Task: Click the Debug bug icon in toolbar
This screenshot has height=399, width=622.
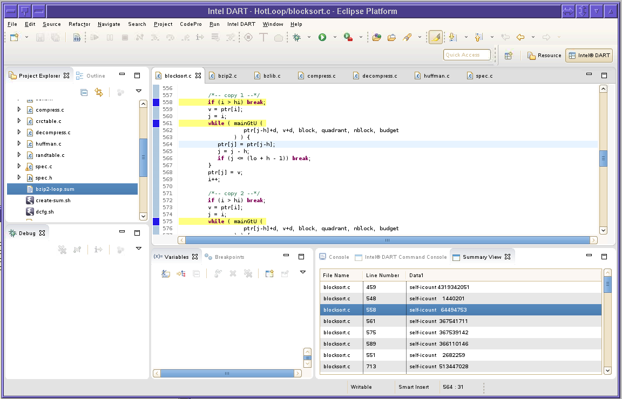Action: click(x=296, y=37)
